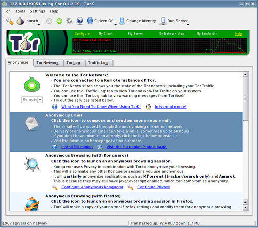This screenshot has width=258, height=228.
Task: Click the 'Anonymous Email' heading
Action: [63, 115]
